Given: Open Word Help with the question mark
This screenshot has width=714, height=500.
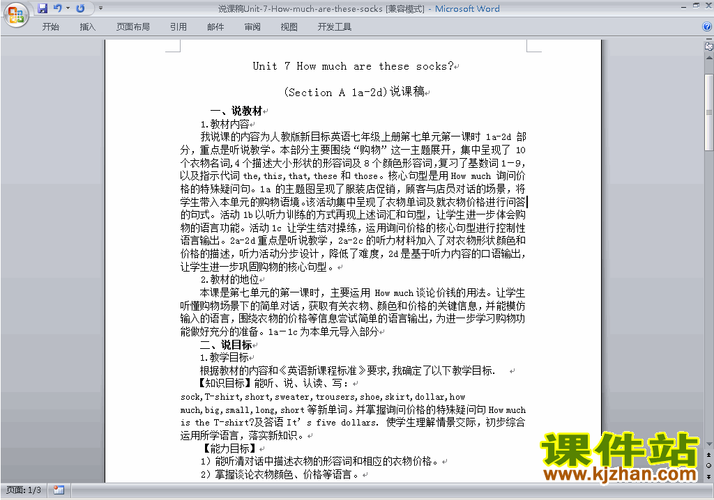Looking at the screenshot, I should click(x=707, y=27).
